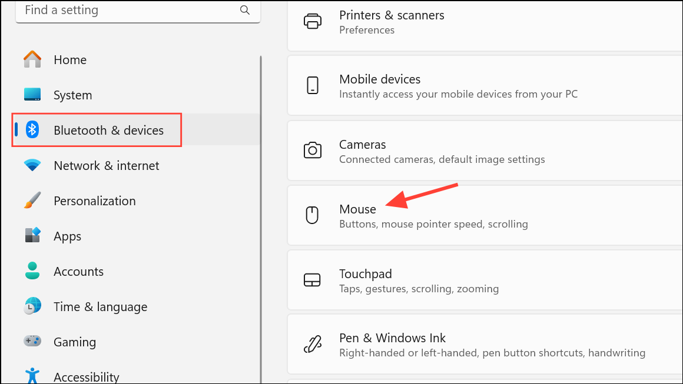The image size is (683, 384).
Task: Select the printer icon for Printers & scanners
Action: (x=313, y=21)
